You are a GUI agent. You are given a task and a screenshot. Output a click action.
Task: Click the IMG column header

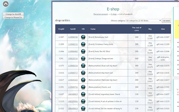pyautogui.click(x=83, y=29)
